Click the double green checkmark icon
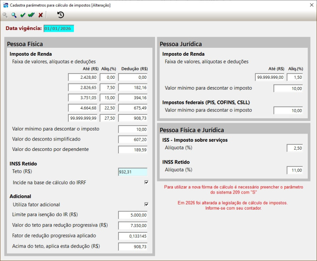317x261 pixels. coord(31,15)
